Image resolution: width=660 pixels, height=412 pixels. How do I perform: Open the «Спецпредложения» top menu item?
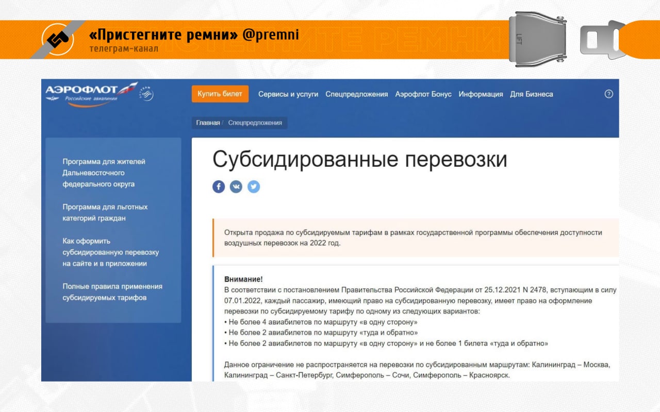coord(357,94)
